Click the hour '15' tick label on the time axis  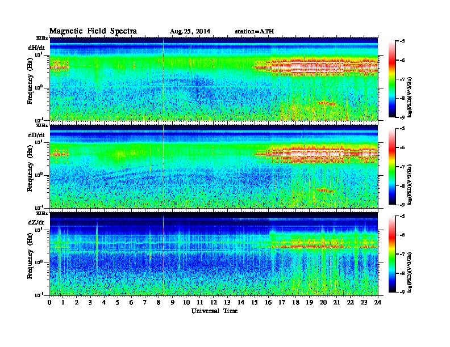[x=255, y=303]
